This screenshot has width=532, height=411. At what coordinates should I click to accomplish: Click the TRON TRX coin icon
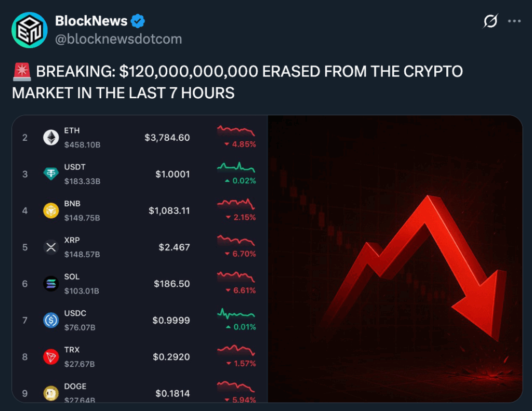pyautogui.click(x=51, y=357)
